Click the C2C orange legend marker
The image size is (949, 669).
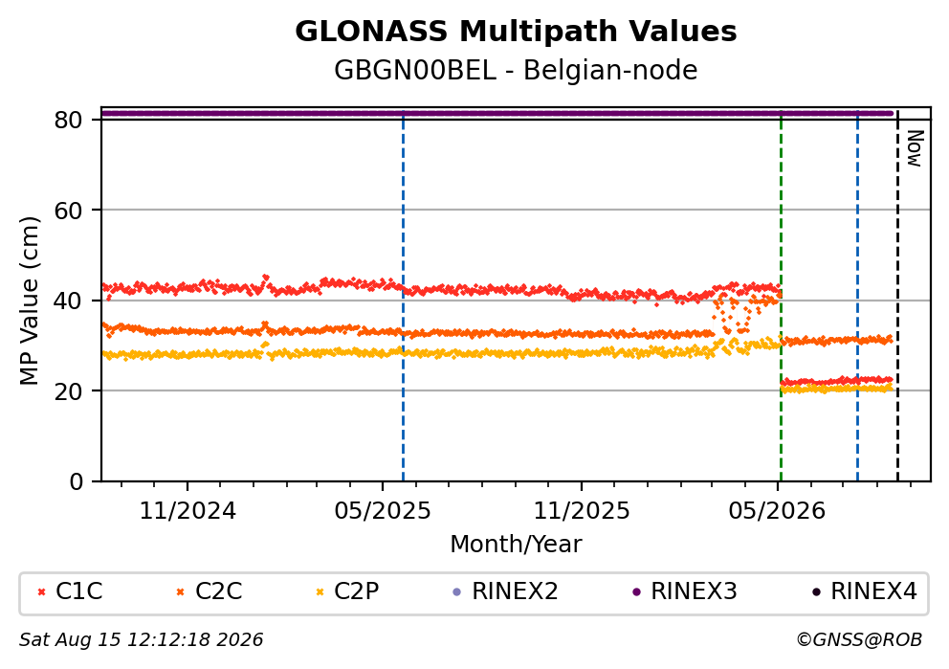181,592
